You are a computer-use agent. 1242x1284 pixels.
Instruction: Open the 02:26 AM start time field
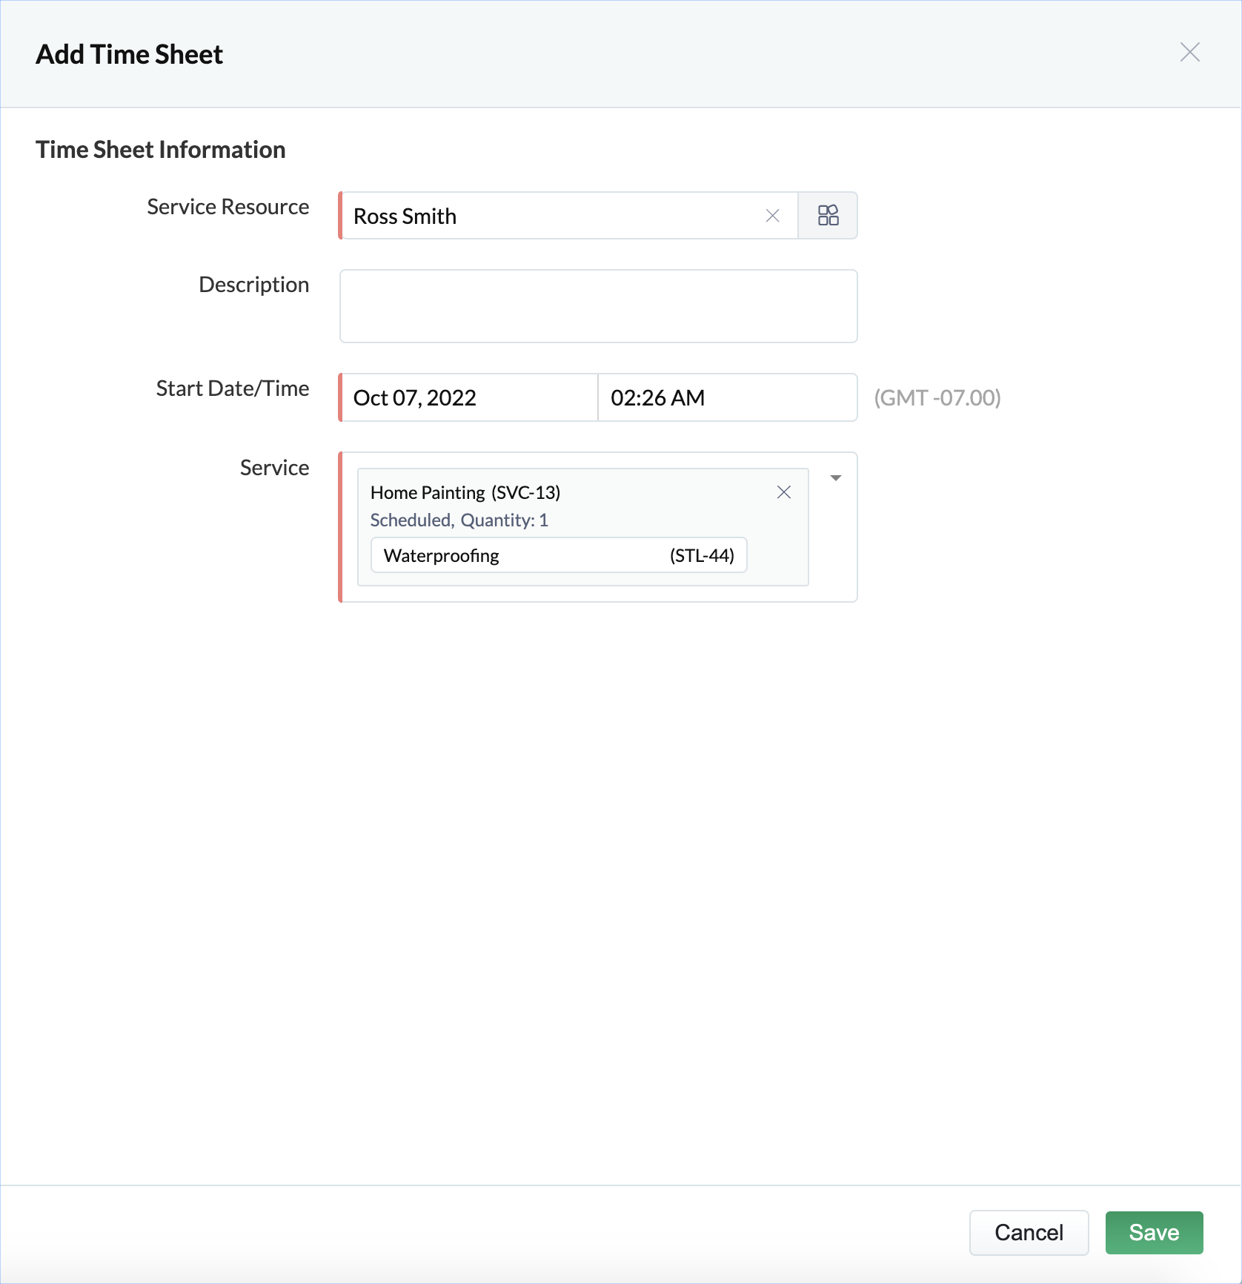click(x=726, y=398)
